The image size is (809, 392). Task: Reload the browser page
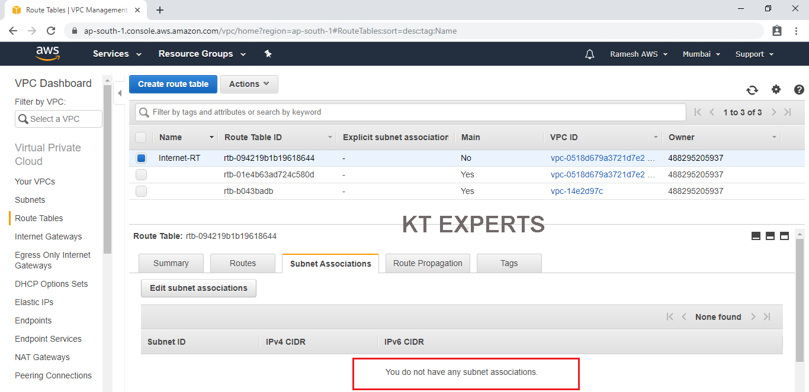(x=51, y=31)
